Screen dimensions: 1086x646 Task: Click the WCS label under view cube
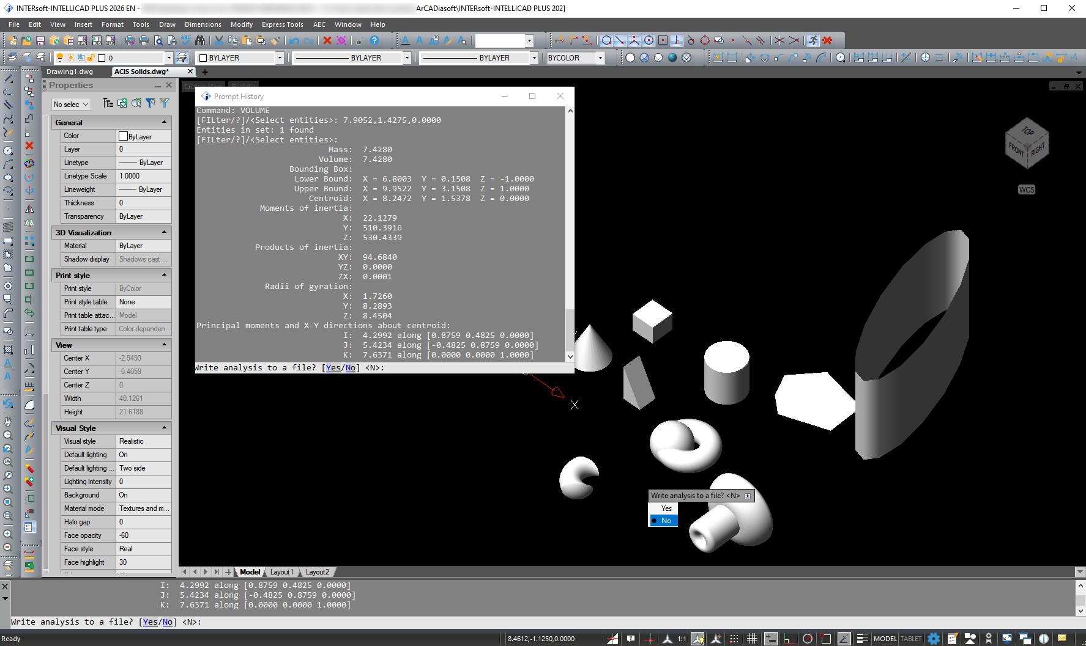click(x=1027, y=189)
